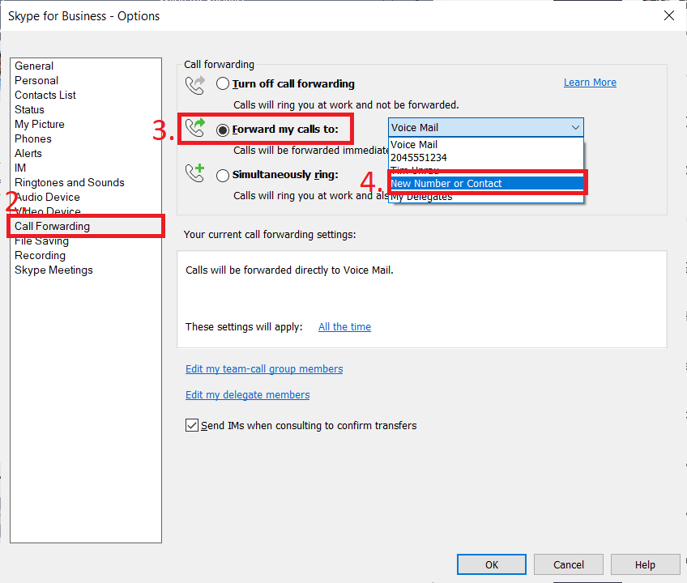This screenshot has width=687, height=583.
Task: Open the Learn More link
Action: point(590,83)
